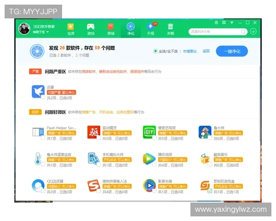Screen dimensions: 276x221
Task: Click the 返回 back link
Action: click(206, 51)
